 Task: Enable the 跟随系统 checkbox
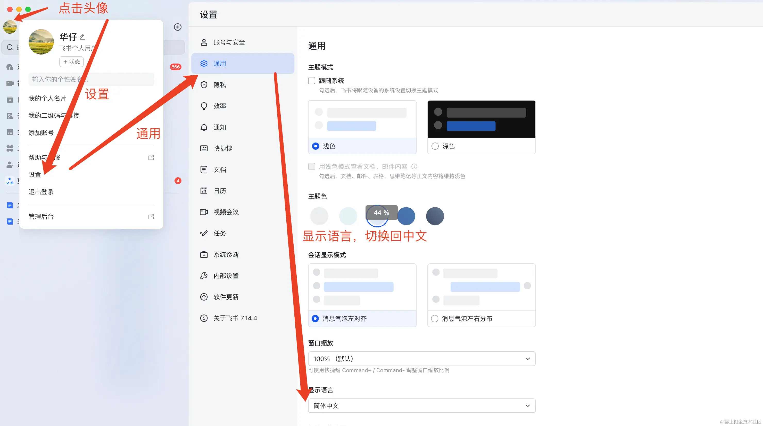[x=312, y=81]
